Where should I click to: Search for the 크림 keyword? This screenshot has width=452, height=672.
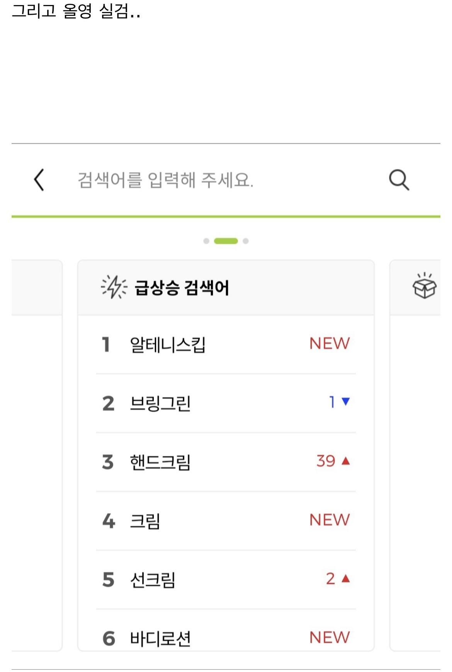tap(145, 521)
